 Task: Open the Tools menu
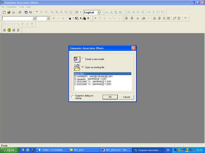21,7
